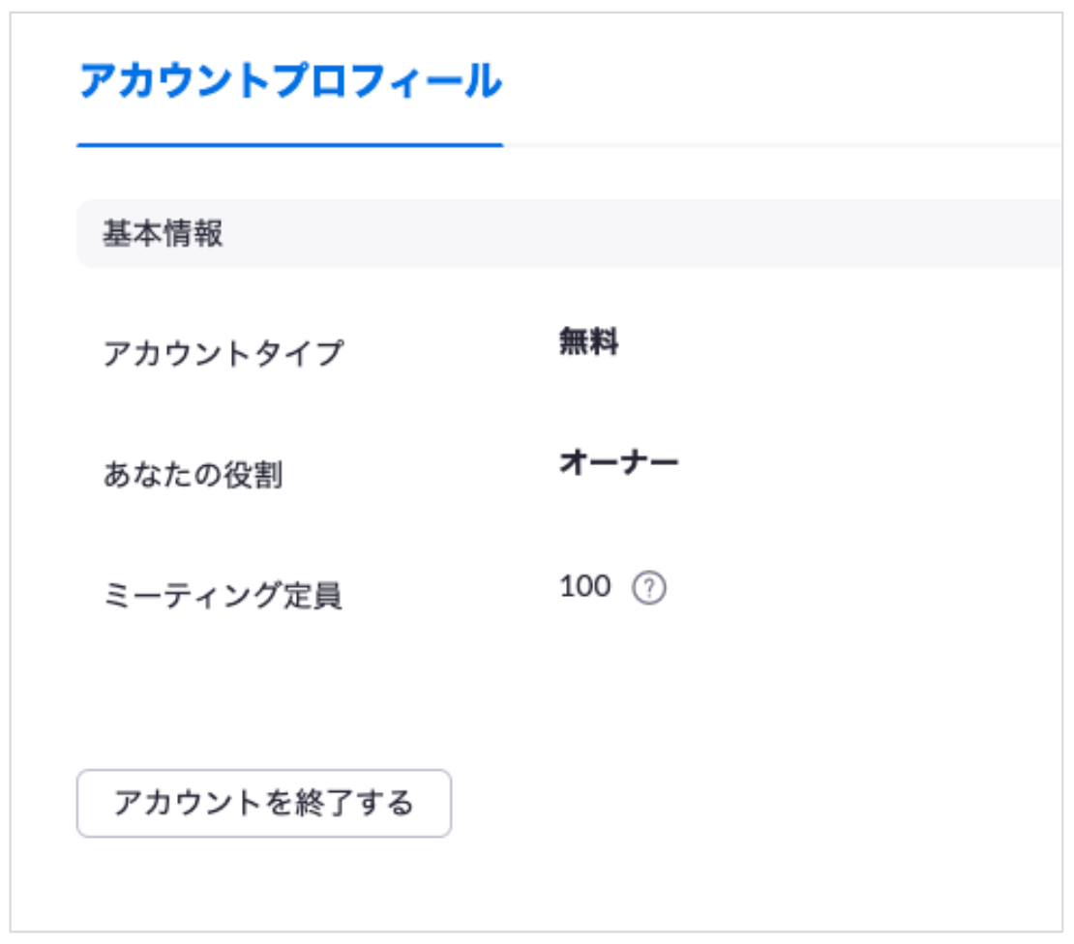Click the help icon beside 100
Viewport: 1074px width, 944px height.
[x=648, y=587]
